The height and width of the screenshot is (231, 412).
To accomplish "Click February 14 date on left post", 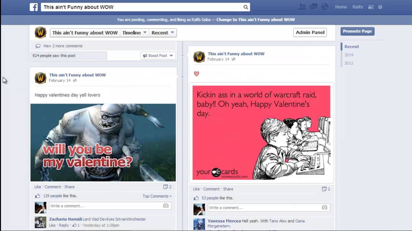I will (x=60, y=81).
